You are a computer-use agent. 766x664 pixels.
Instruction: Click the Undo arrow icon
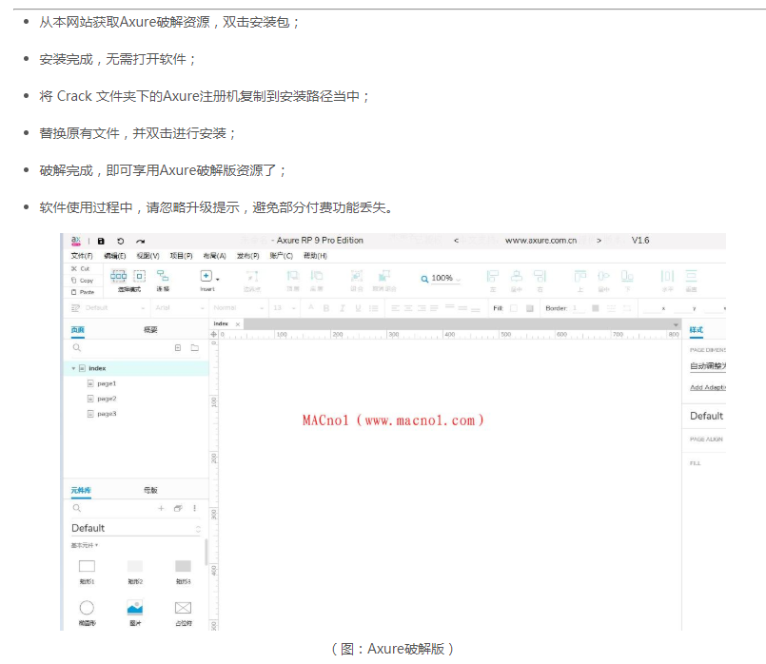(x=120, y=242)
